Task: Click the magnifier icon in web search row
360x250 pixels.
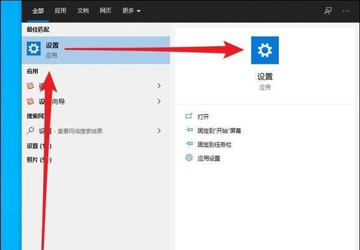Action: point(31,131)
